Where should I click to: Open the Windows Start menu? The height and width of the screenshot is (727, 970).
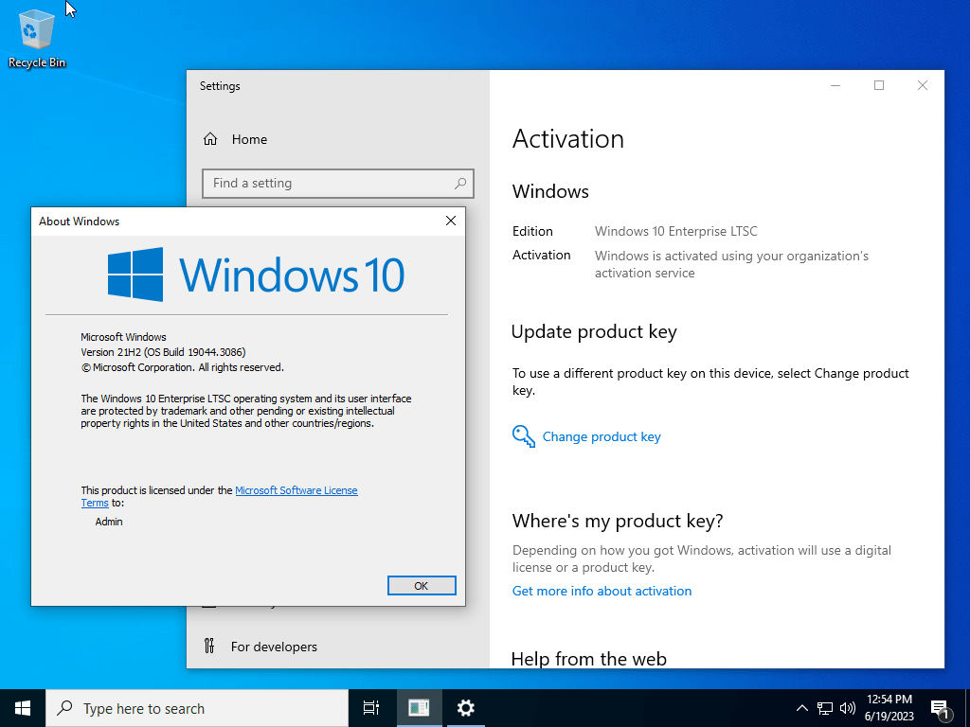click(x=23, y=708)
